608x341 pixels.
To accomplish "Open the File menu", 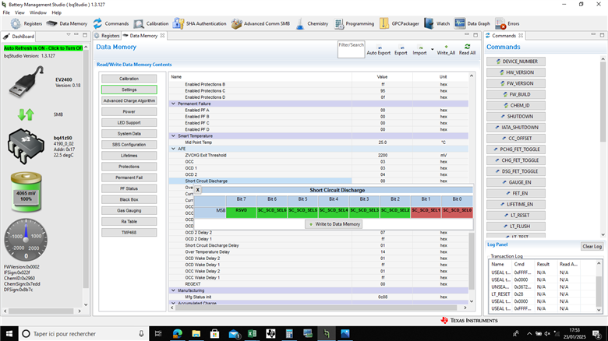I will point(6,12).
